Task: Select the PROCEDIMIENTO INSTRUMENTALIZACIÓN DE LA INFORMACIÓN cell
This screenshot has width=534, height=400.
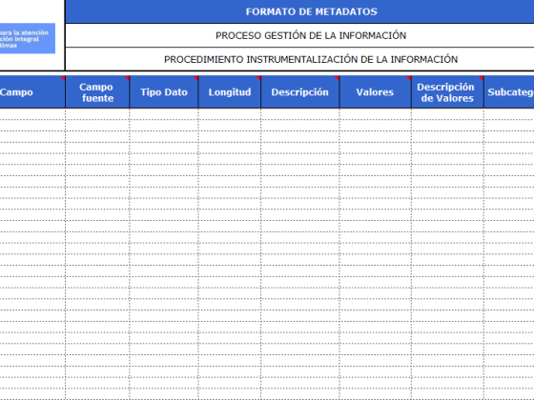Action: pos(299,59)
